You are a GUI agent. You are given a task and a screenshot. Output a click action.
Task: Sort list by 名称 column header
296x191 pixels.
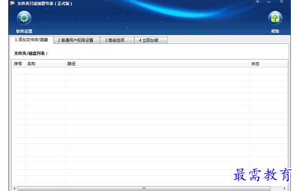tap(45, 64)
